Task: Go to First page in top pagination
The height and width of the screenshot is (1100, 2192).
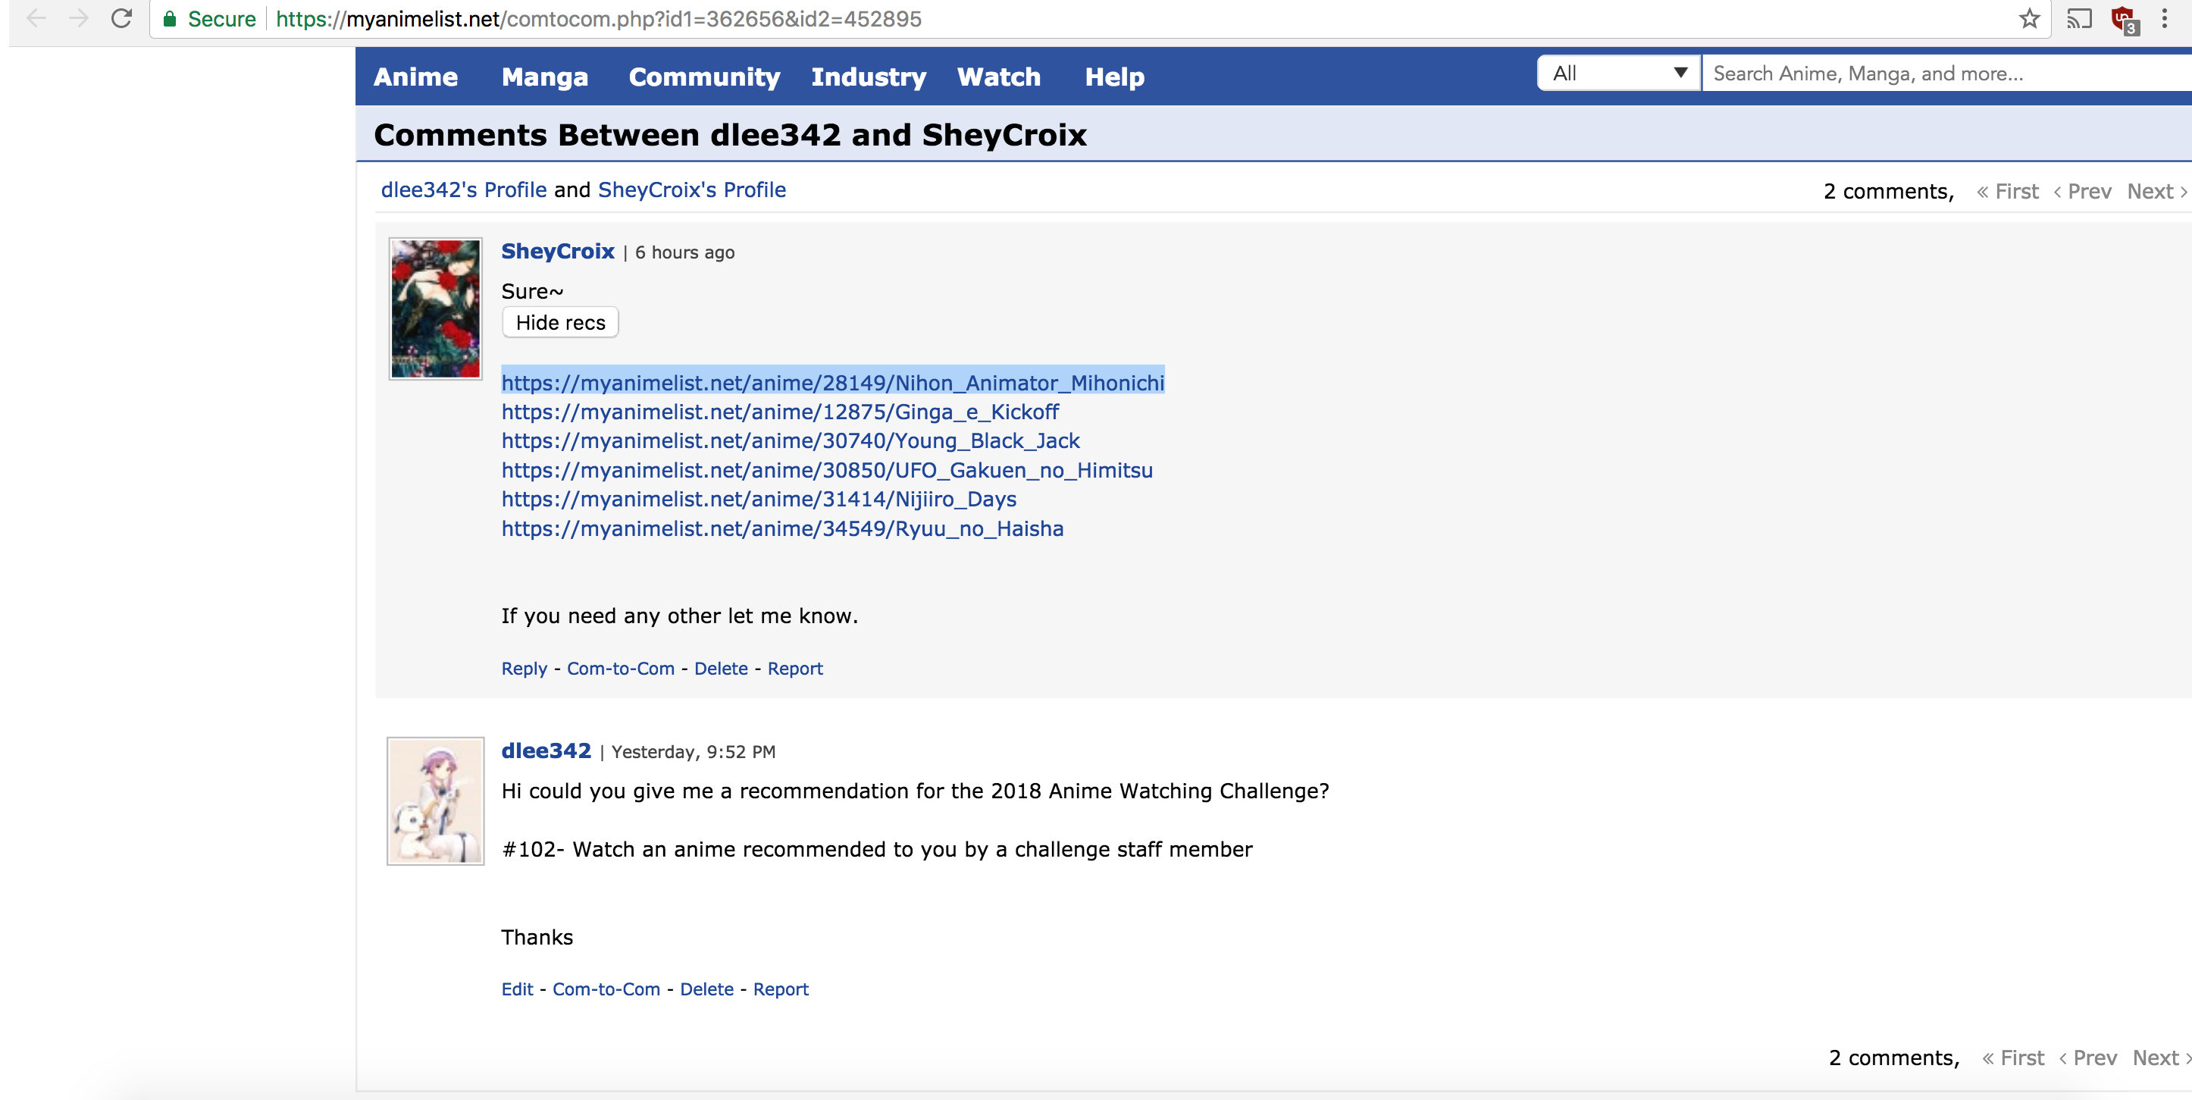Action: tap(2007, 192)
